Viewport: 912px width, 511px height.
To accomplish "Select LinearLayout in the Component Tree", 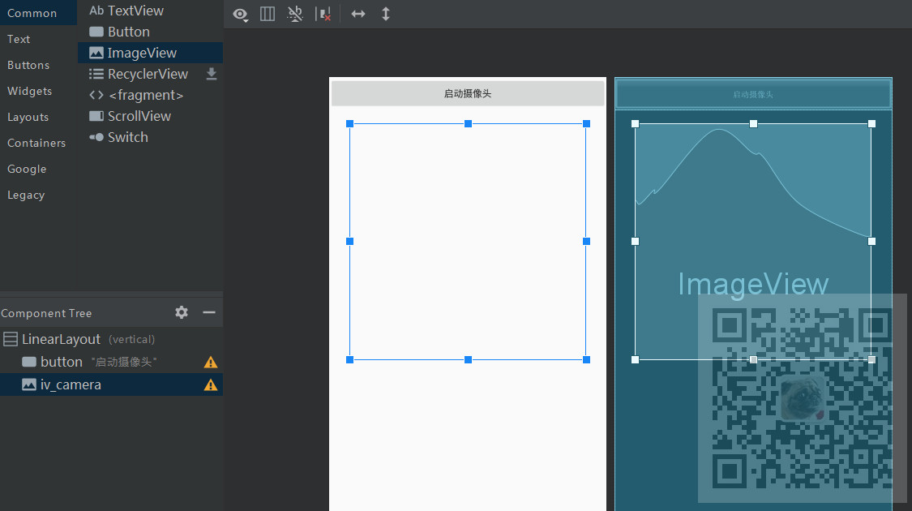I will (x=112, y=339).
